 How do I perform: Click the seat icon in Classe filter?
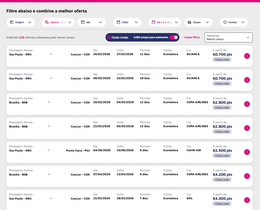(189, 22)
